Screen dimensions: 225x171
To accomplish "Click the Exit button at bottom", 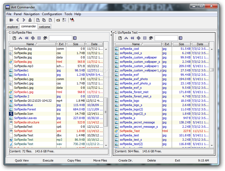I will click(177, 160).
